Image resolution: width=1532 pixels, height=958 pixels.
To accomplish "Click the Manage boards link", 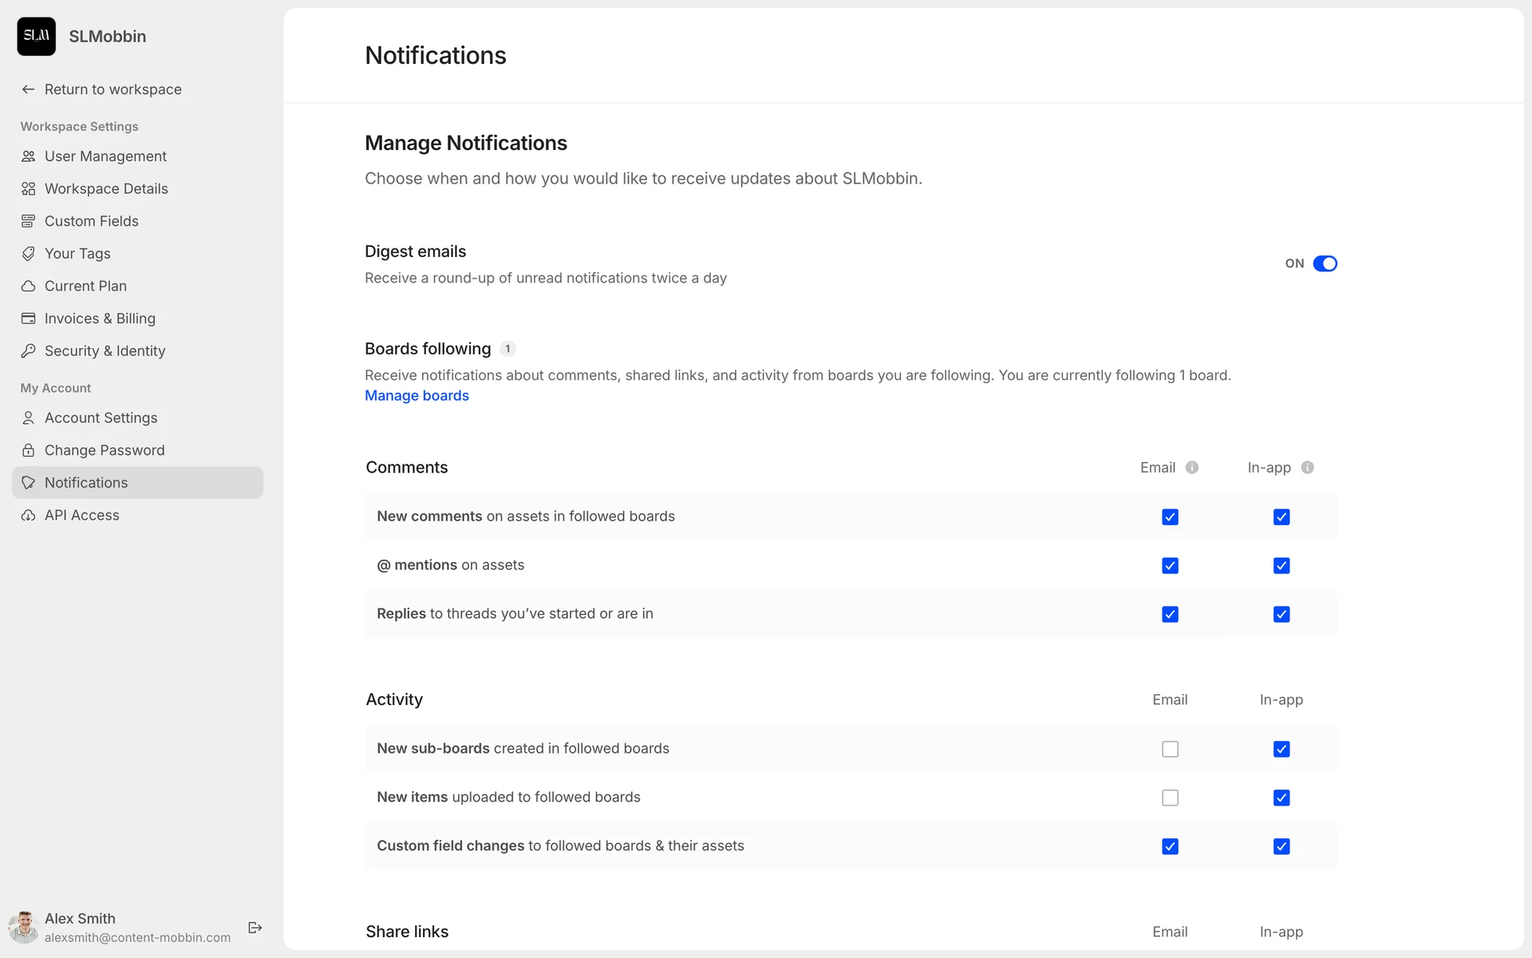I will 417,396.
